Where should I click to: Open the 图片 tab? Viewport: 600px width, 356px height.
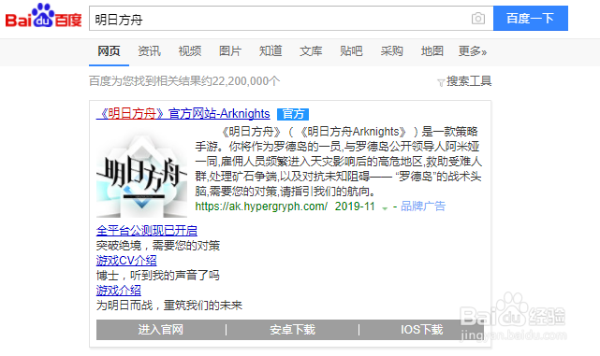(230, 51)
